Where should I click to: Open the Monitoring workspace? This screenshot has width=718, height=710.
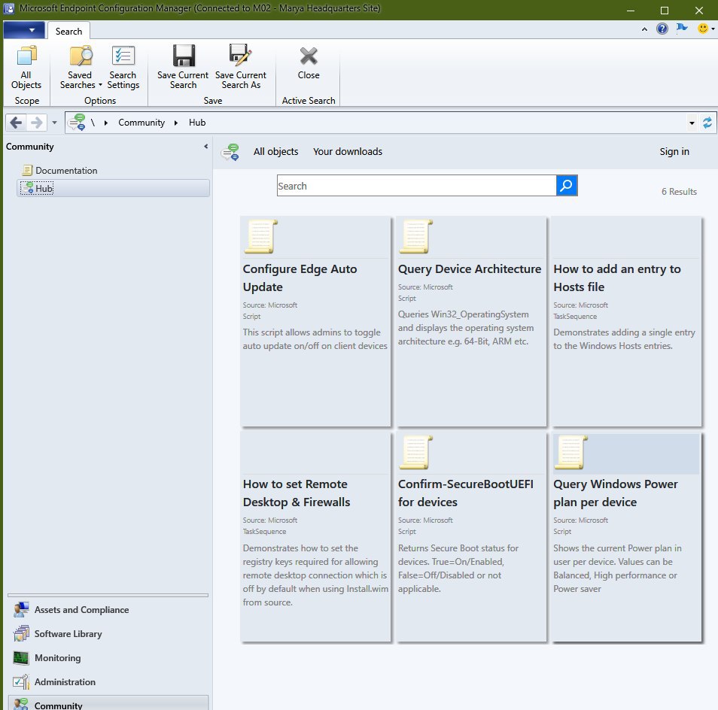pyautogui.click(x=108, y=658)
